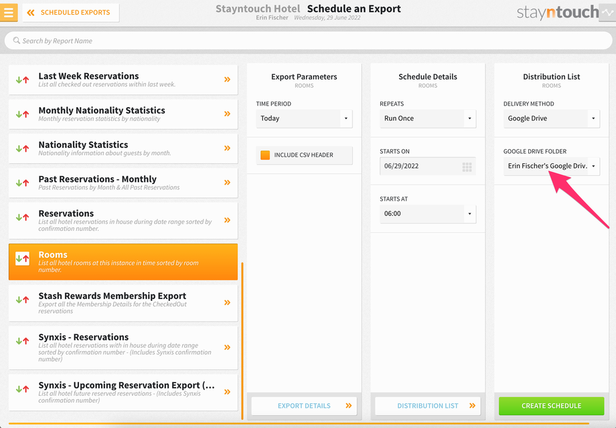Viewport: 616px width, 428px height.
Task: Click chevron on Monthly Nationality Statistics row
Action: click(x=227, y=114)
